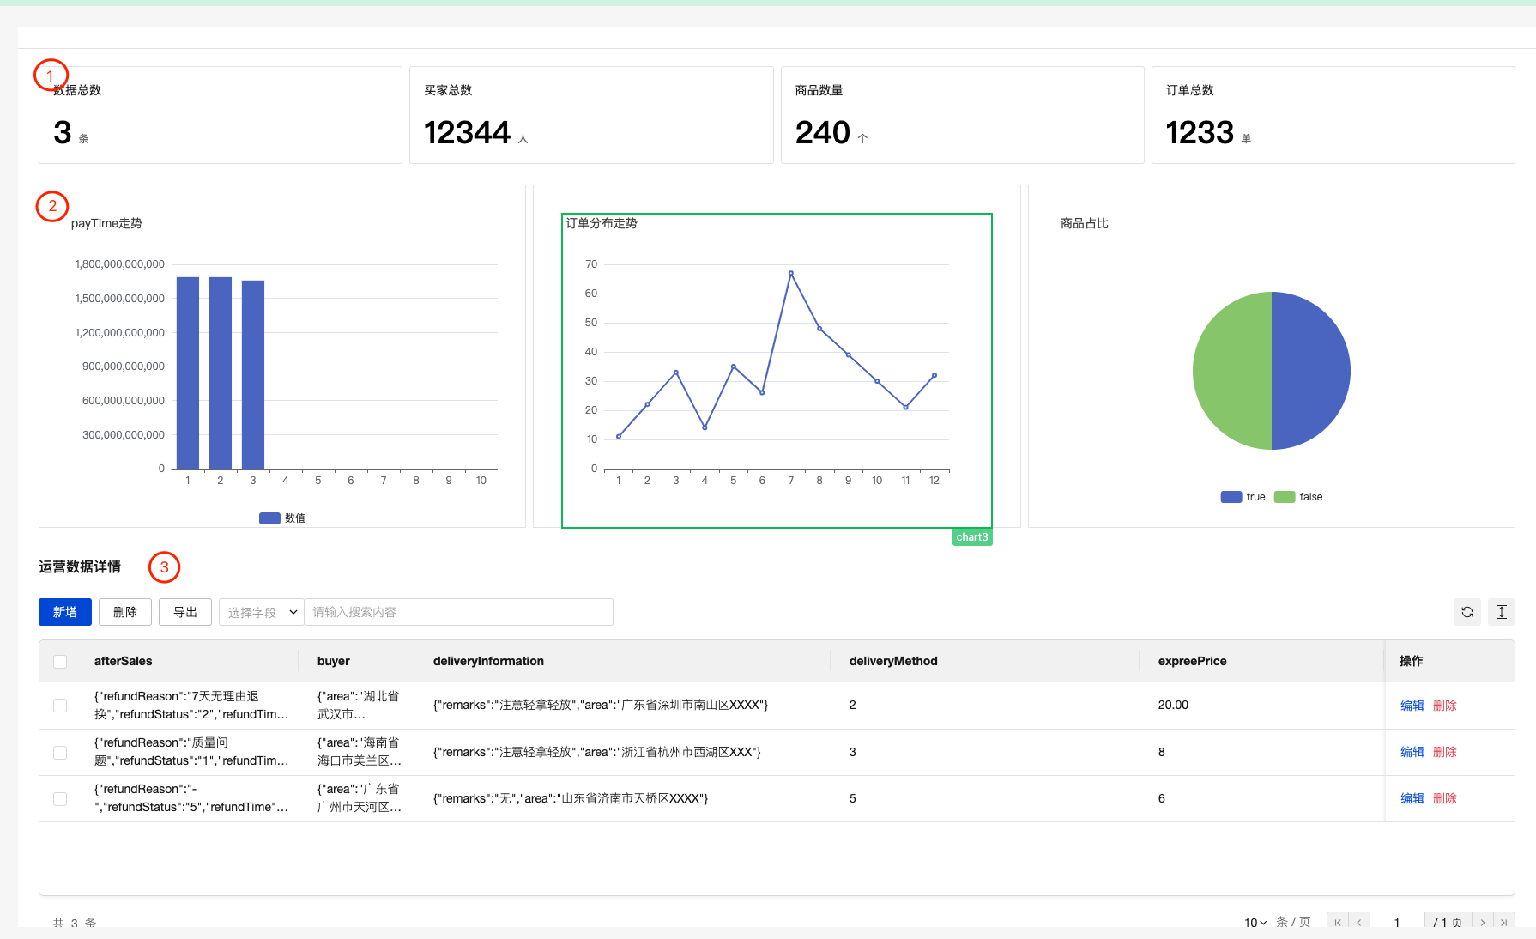
Task: Open the 10 条/页 page size dropdown
Action: [1255, 923]
